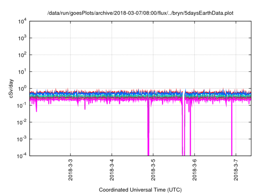The height and width of the screenshot is (194, 277).
Task: Click the plot title file path
Action: point(140,13)
